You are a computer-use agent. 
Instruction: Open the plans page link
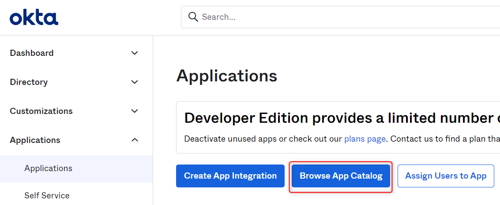365,139
